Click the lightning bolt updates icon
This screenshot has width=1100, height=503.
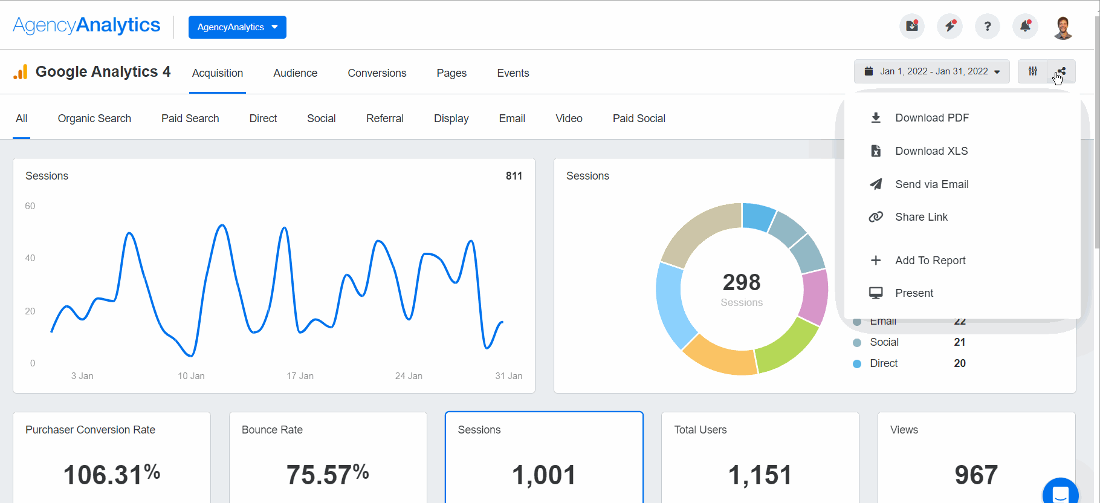(950, 26)
